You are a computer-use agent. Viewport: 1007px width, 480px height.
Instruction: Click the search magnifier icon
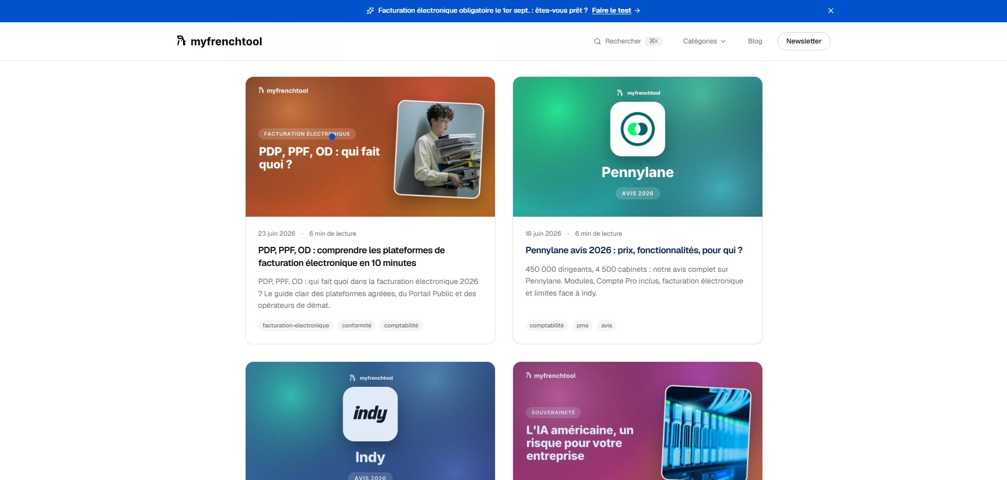597,41
